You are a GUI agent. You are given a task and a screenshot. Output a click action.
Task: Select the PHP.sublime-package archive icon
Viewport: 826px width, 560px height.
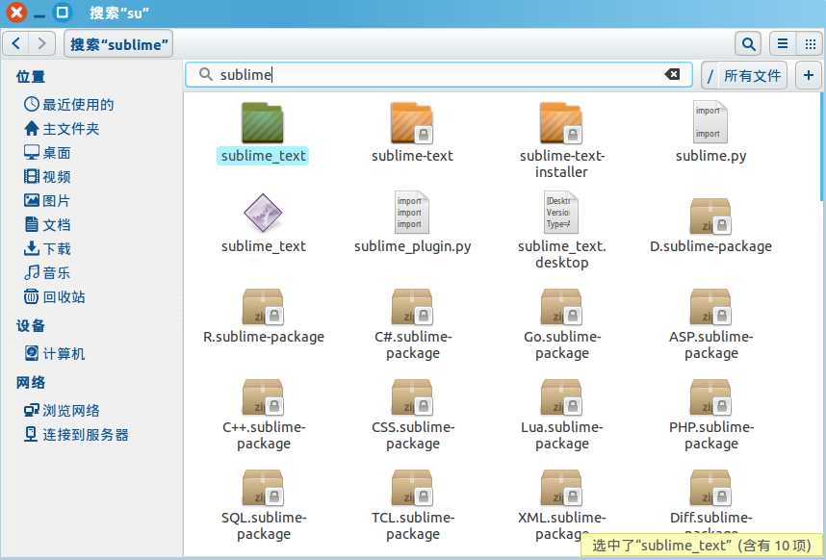710,397
